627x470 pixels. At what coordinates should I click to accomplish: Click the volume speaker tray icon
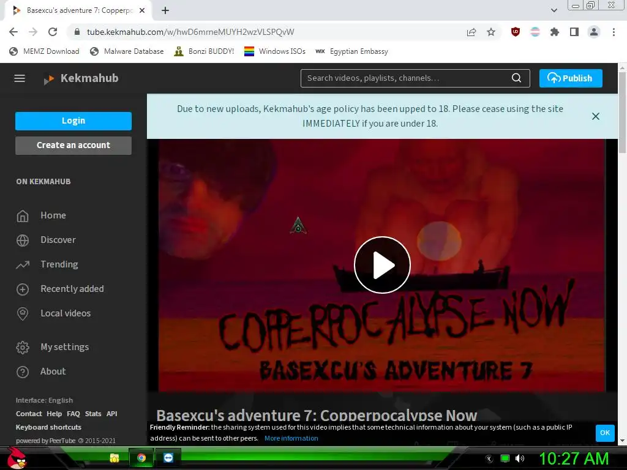point(520,458)
